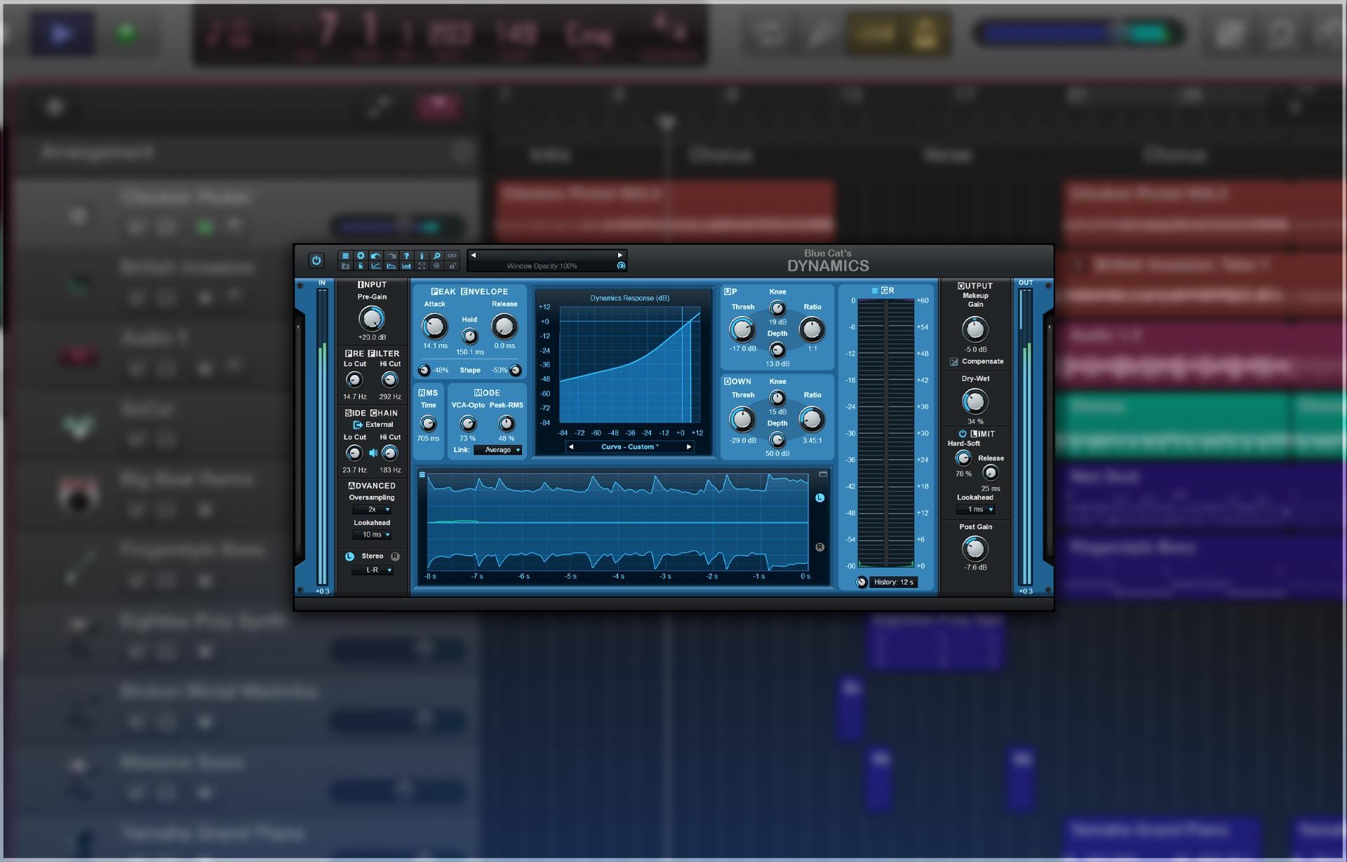Click the Side Chain Hi Cut knob
Image resolution: width=1347 pixels, height=862 pixels.
[389, 453]
